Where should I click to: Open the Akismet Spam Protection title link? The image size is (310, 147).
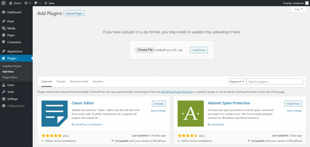click(x=229, y=103)
